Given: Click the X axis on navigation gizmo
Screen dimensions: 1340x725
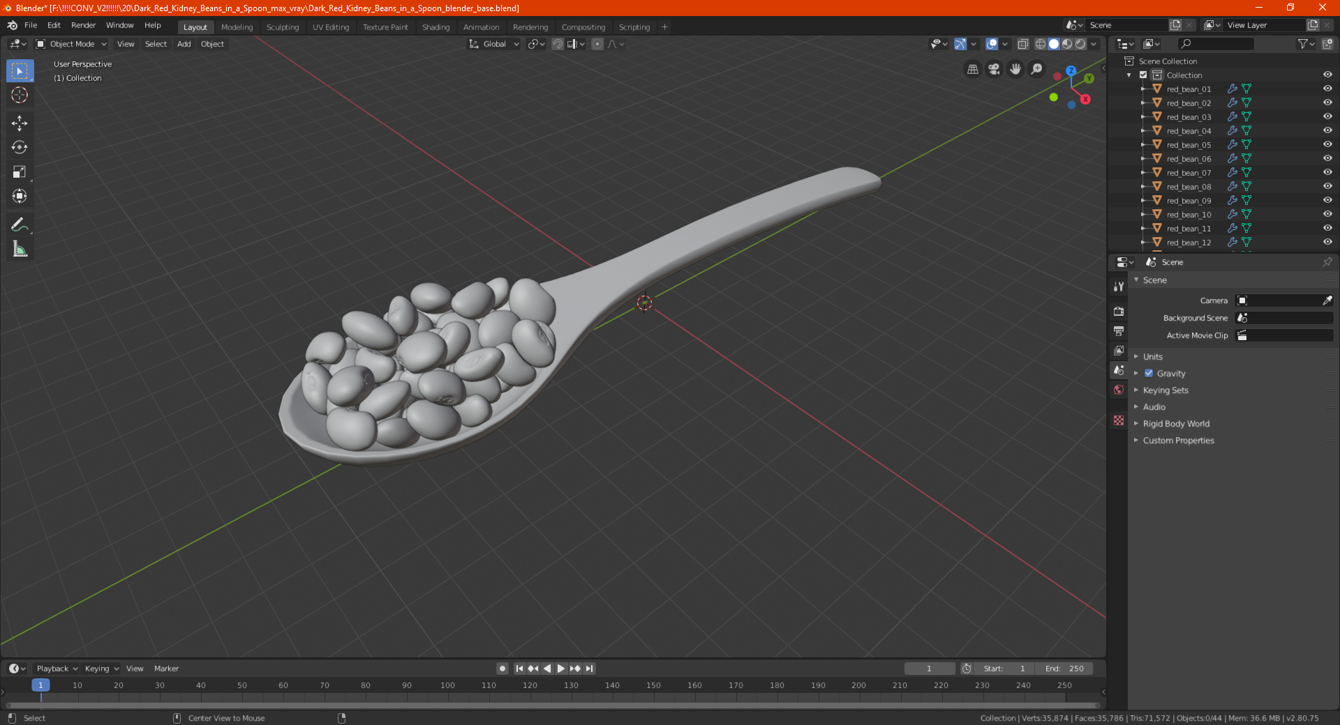Looking at the screenshot, I should [1085, 99].
